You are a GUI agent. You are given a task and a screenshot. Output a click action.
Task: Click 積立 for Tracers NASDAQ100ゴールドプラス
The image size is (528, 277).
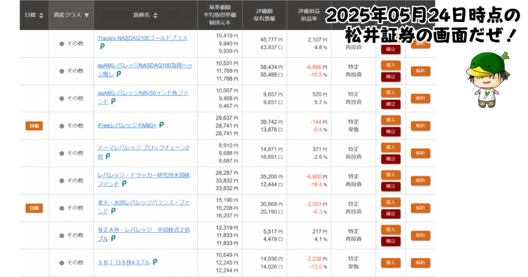point(391,49)
